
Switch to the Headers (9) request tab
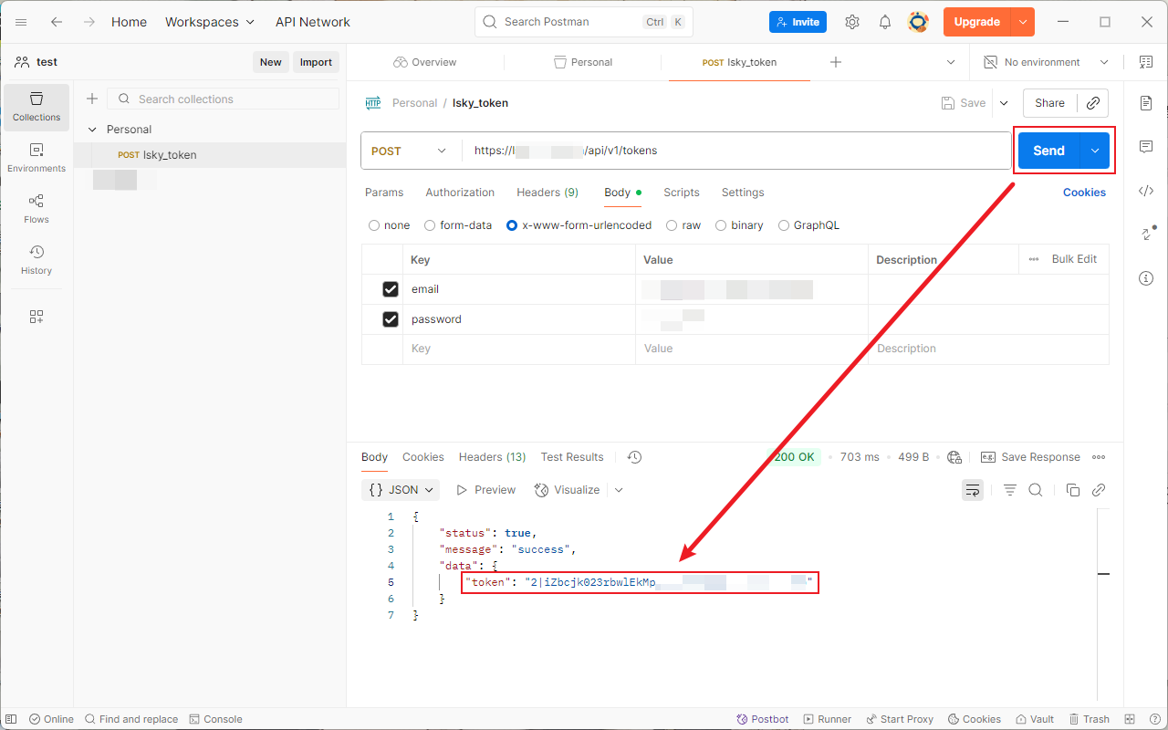pyautogui.click(x=547, y=193)
